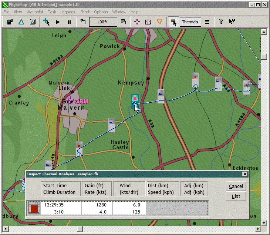270x235 pixels.
Task: Toggle the three-lines list toolbar button
Action: coord(207,22)
